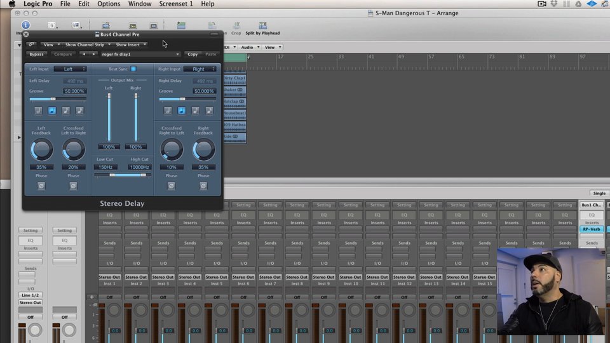Click the Crossfeed Left to Right knob
This screenshot has width=610, height=343.
pos(73,150)
